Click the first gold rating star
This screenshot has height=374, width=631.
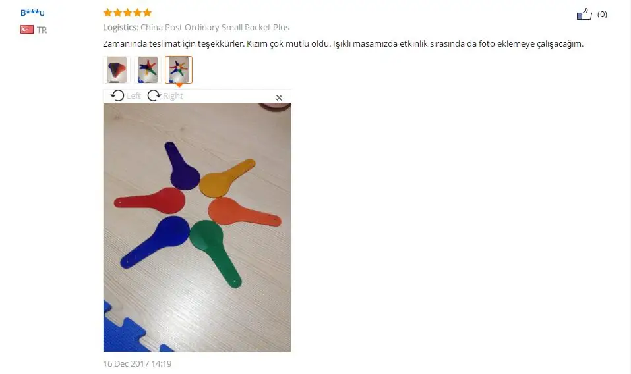click(x=107, y=13)
